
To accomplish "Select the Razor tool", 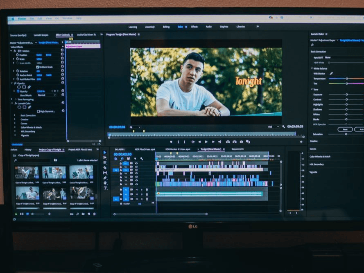I will pos(105,168).
